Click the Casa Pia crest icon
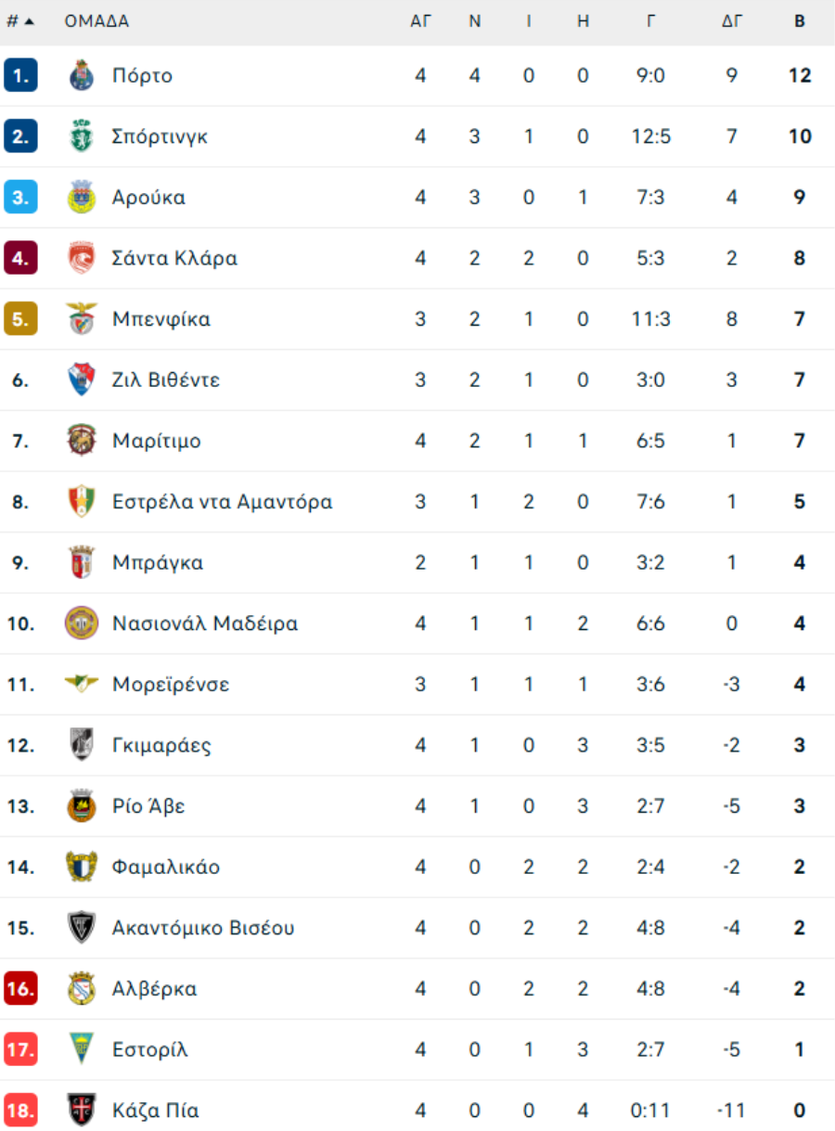The height and width of the screenshot is (1131, 835). tap(82, 1111)
